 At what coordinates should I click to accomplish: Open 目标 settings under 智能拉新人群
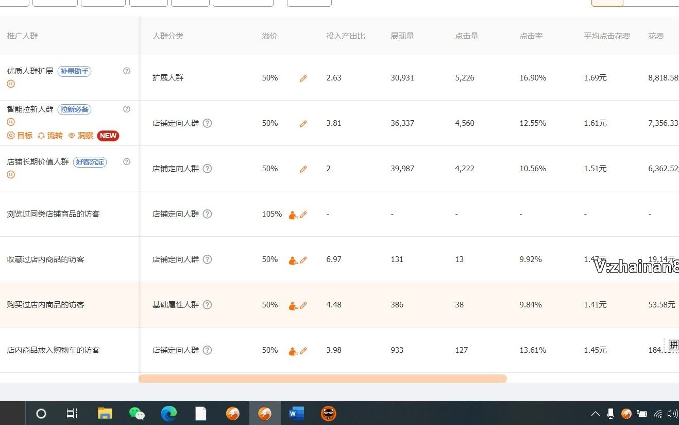pos(20,136)
